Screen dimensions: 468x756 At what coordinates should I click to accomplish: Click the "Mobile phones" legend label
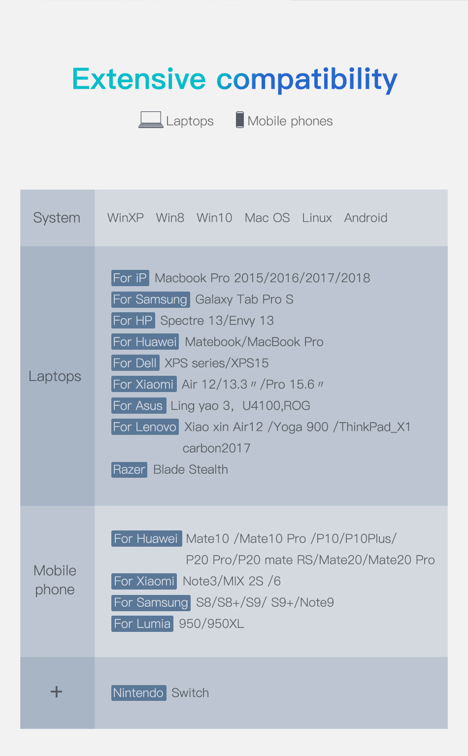pos(290,121)
